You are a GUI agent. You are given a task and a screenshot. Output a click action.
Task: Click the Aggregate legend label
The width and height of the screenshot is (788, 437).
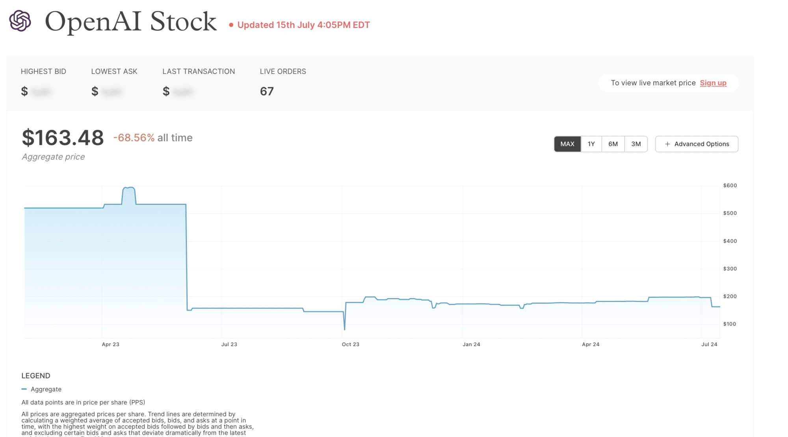tap(46, 389)
